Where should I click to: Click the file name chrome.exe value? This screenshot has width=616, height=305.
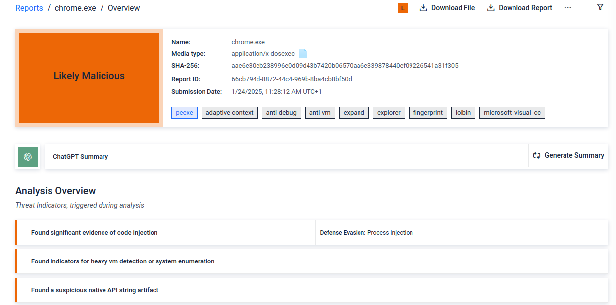tap(248, 42)
